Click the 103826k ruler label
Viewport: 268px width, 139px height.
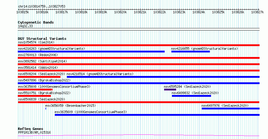pos(238,12)
